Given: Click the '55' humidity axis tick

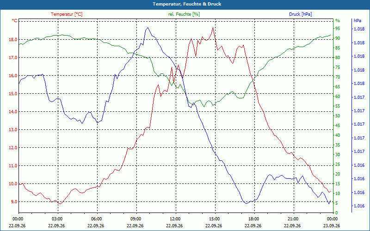Looking at the screenshot, I should pos(338,106).
